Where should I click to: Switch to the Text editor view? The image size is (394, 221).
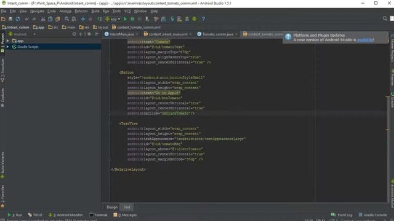127,207
